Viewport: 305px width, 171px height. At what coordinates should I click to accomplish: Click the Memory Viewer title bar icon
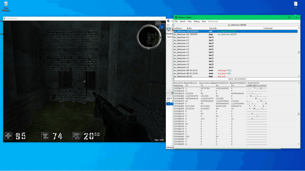[x=176, y=17]
